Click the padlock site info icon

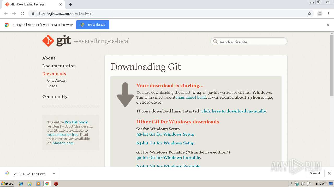[33, 14]
